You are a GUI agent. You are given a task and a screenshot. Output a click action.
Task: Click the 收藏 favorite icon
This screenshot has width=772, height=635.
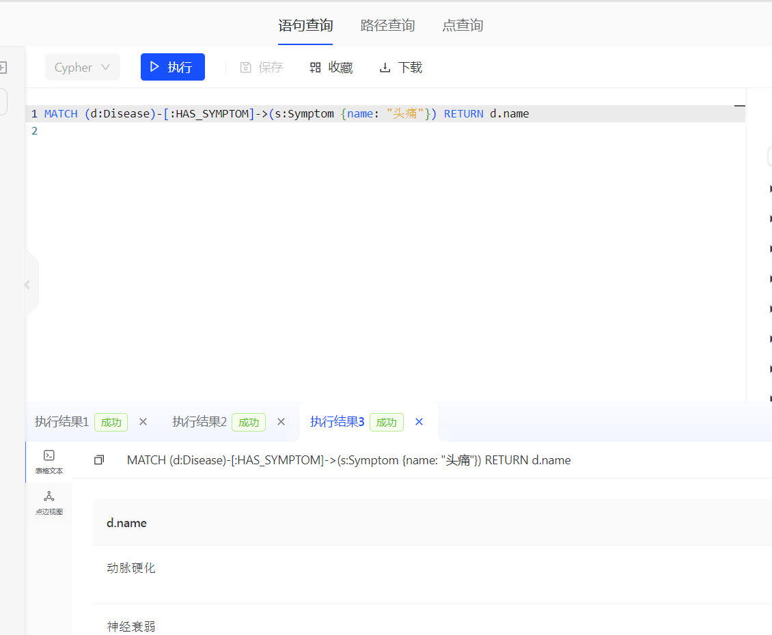(x=315, y=67)
